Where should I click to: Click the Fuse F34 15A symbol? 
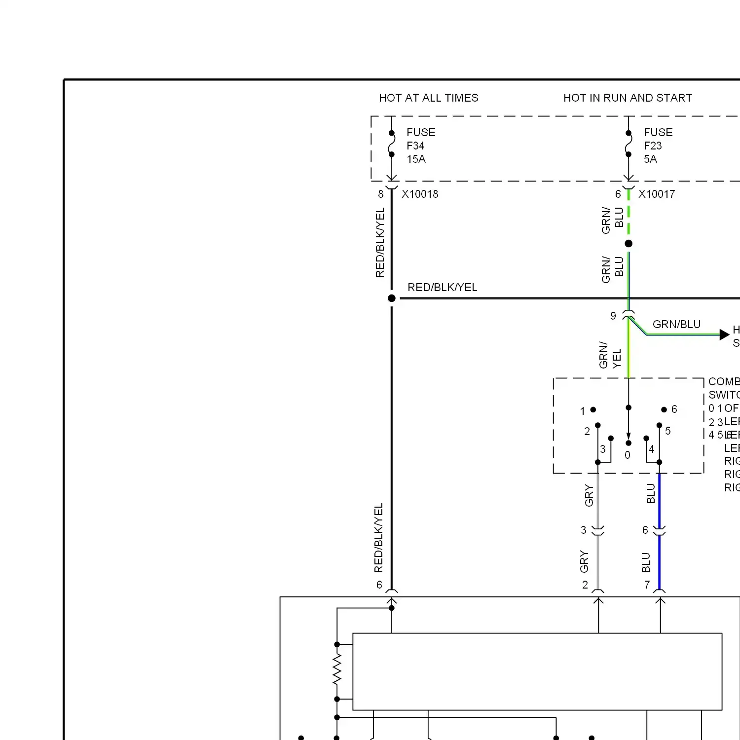click(x=392, y=144)
